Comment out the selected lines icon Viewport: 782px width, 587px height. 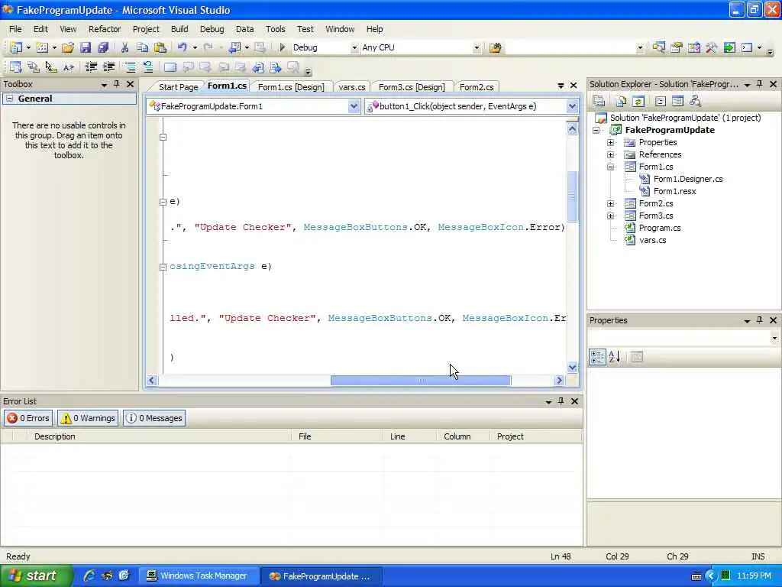(x=130, y=67)
